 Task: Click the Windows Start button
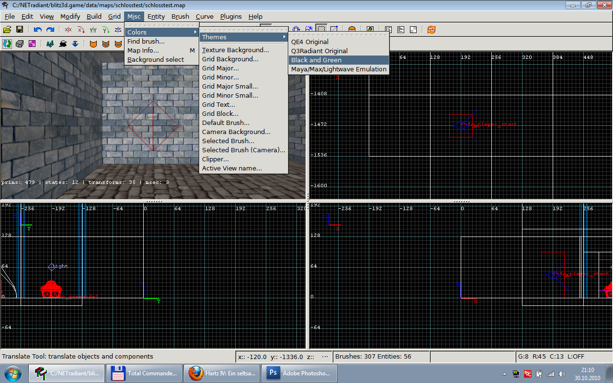(12, 373)
